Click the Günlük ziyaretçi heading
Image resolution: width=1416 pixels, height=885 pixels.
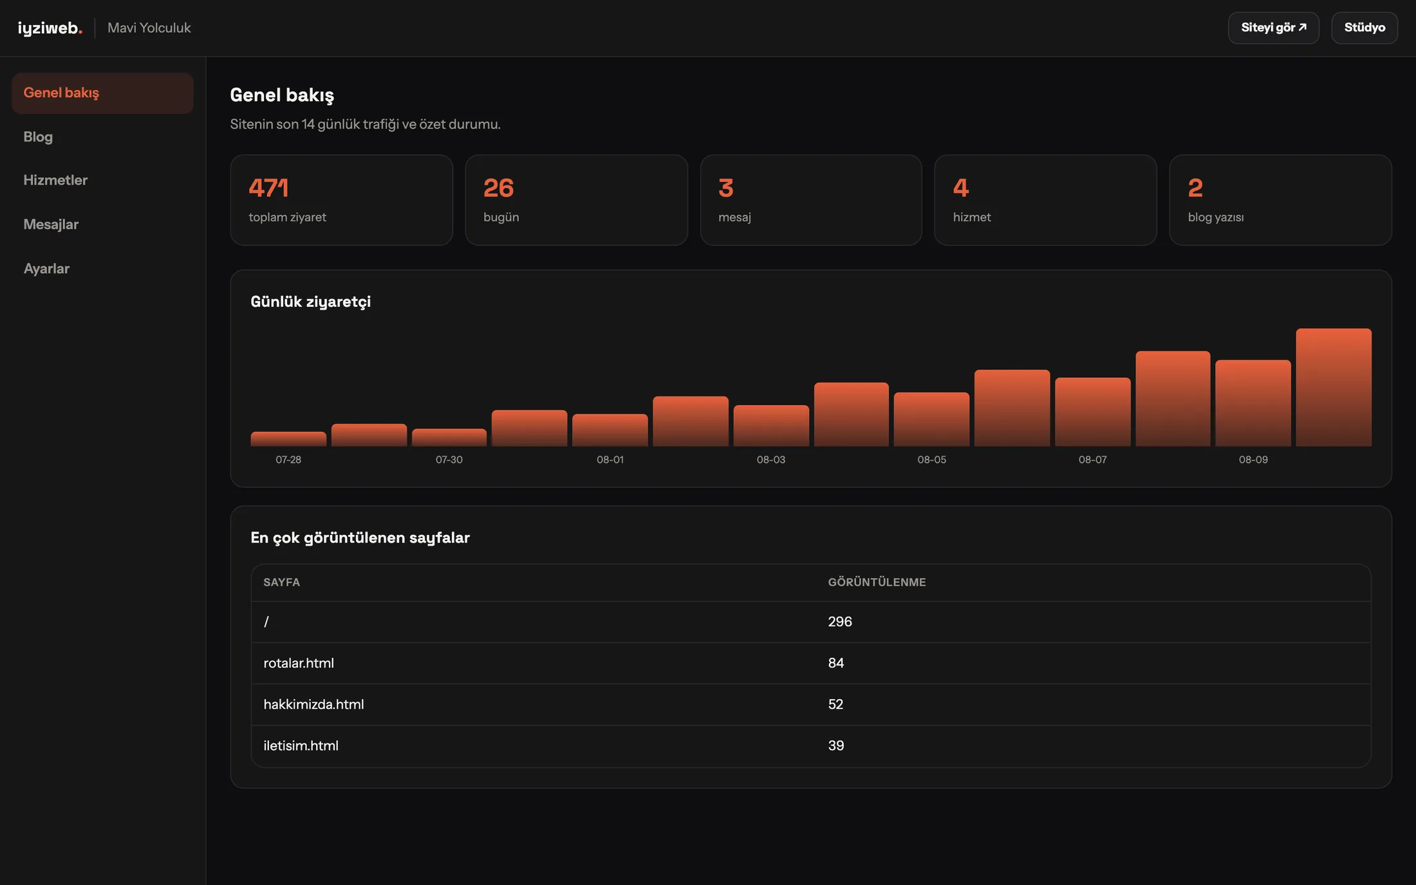[x=310, y=302]
